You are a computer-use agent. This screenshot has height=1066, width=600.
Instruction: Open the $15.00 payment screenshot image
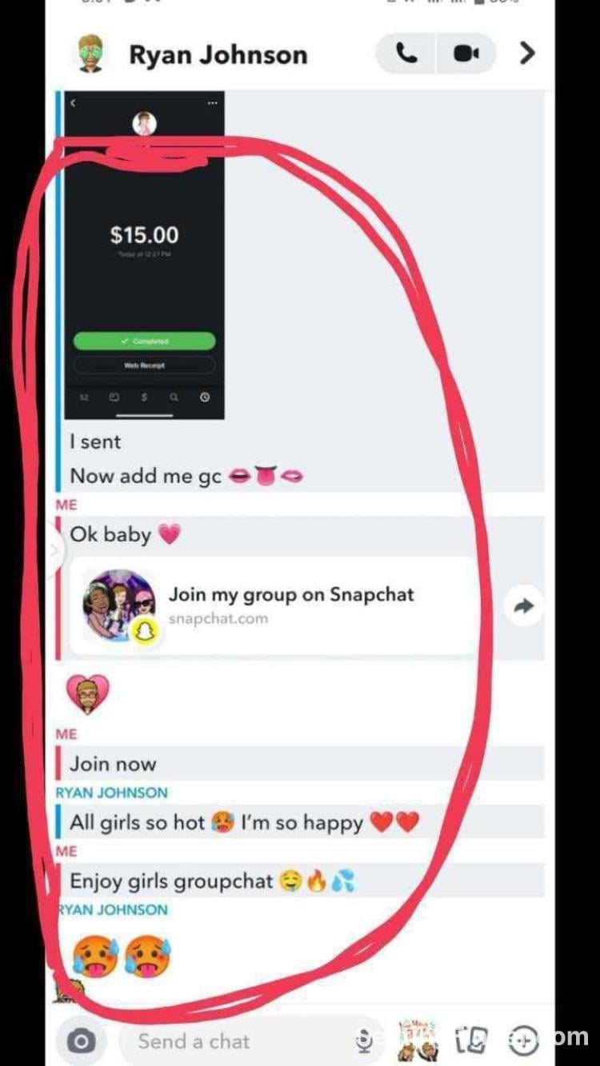144,254
